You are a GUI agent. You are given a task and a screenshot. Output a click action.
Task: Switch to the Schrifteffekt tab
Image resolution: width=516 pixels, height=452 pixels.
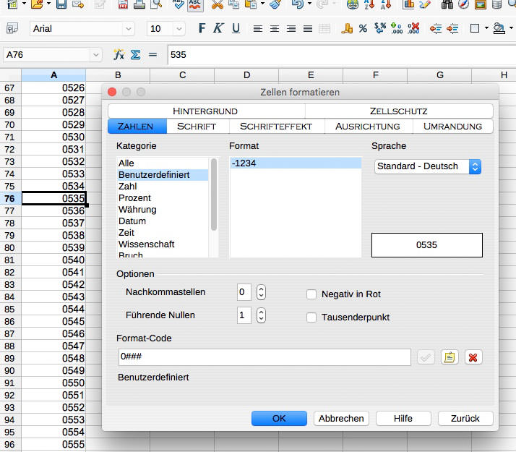coord(276,127)
